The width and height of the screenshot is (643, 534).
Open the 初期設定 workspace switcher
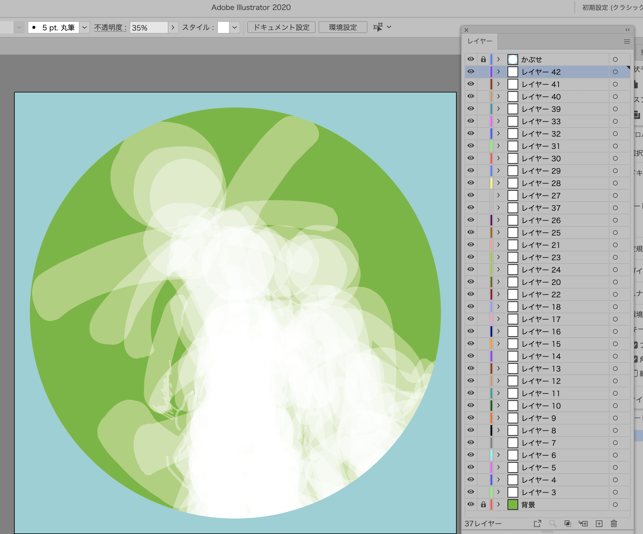pos(612,7)
